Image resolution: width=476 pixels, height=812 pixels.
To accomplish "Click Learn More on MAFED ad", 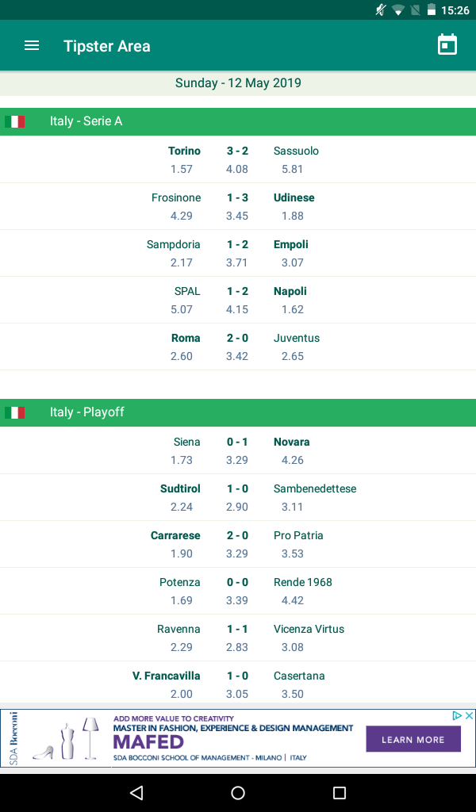I will [413, 739].
